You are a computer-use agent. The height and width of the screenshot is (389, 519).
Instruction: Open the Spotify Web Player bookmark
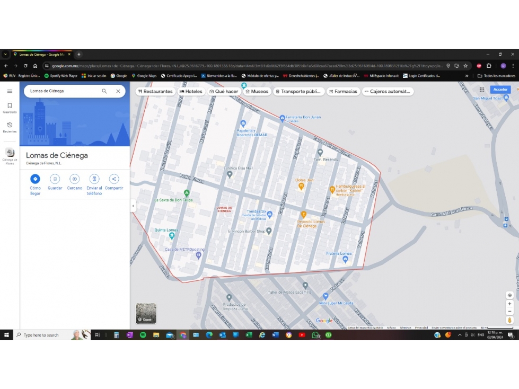(61, 76)
